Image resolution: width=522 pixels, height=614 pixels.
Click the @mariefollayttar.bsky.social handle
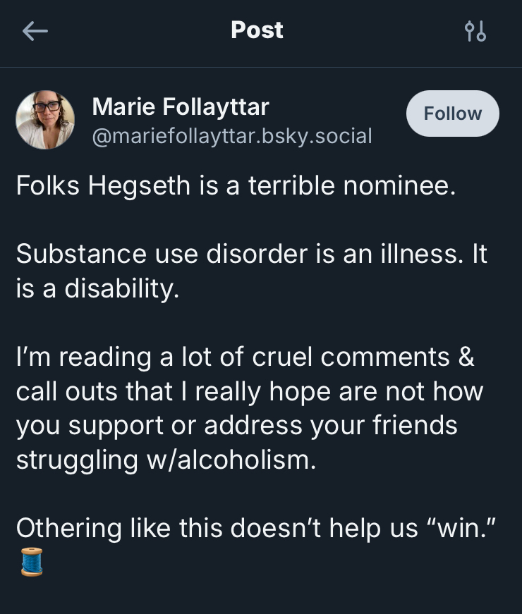(231, 135)
